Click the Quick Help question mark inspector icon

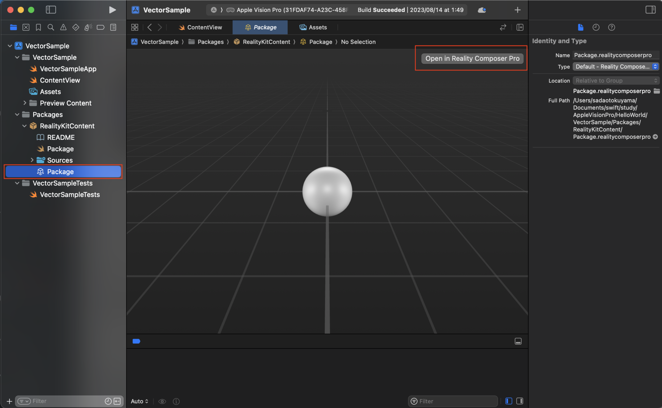(611, 27)
